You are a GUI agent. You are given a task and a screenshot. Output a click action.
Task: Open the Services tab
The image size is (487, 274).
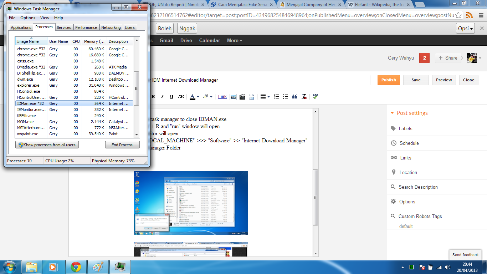[64, 27]
